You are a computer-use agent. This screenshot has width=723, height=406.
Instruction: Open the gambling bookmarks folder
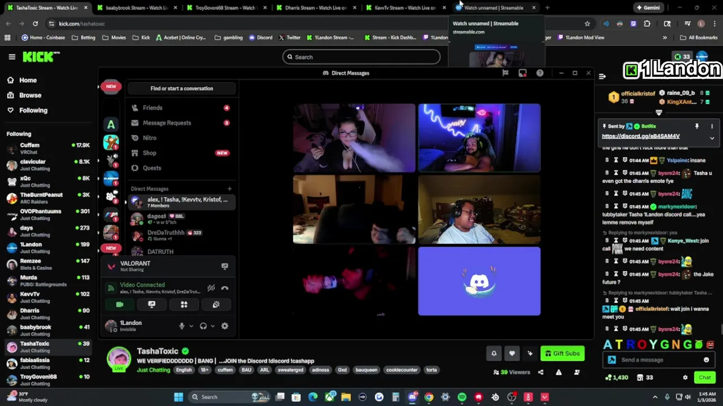229,38
